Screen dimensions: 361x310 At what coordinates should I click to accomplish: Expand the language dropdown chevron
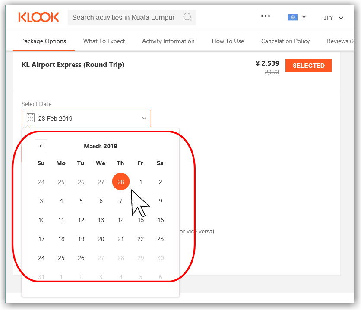(304, 16)
